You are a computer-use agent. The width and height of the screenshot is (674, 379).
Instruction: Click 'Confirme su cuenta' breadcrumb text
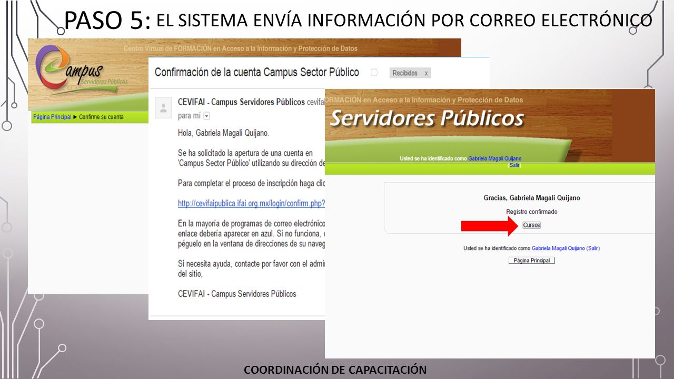(x=101, y=117)
